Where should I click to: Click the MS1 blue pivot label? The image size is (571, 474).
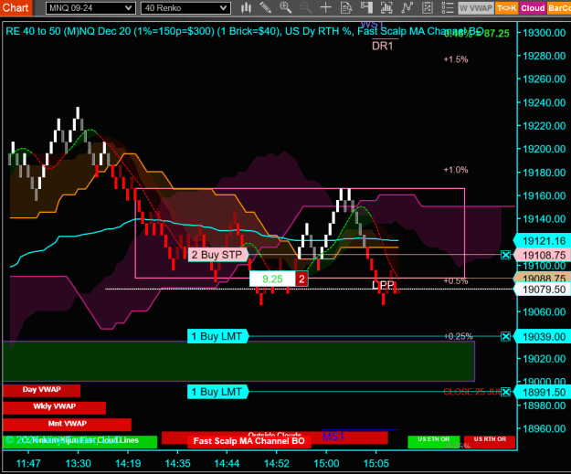coord(333,437)
